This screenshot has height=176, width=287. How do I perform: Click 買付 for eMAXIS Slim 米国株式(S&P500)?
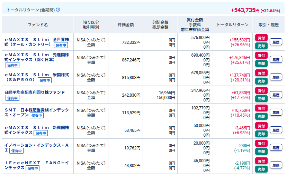(x=261, y=73)
